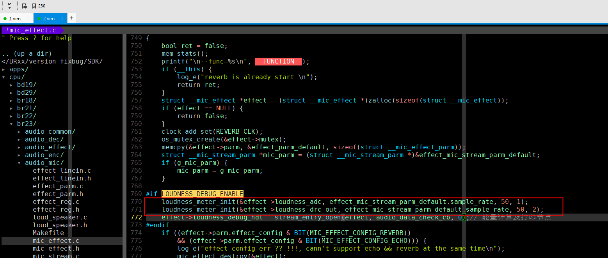Viewport: 608px width, 258px height.
Task: Click the zalloc struct allocation line 757
Action: [x=335, y=100]
